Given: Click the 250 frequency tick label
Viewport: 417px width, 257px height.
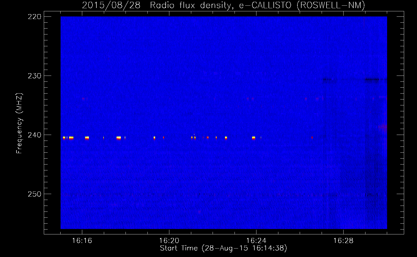Looking at the screenshot, I should pyautogui.click(x=35, y=194).
